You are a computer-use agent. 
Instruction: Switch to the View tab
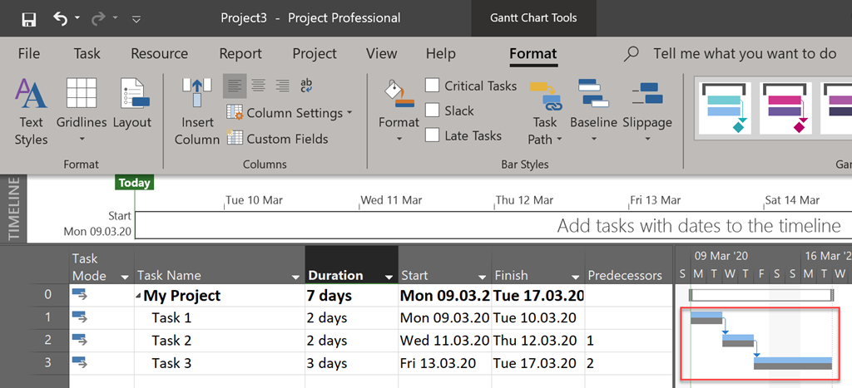point(381,53)
